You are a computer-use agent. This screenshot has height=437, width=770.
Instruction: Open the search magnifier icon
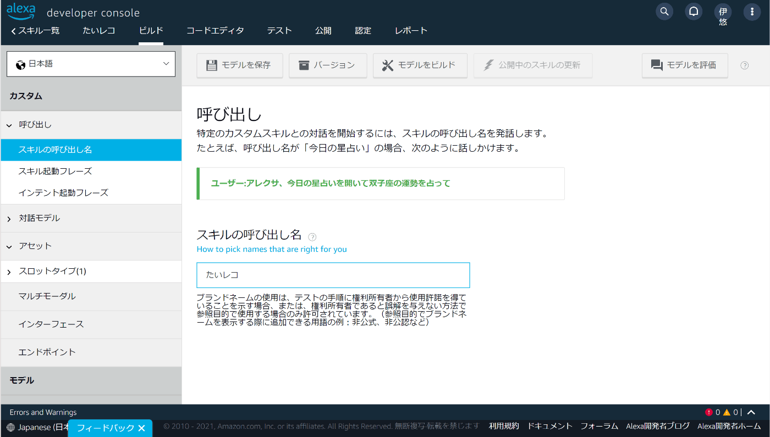pyautogui.click(x=664, y=11)
